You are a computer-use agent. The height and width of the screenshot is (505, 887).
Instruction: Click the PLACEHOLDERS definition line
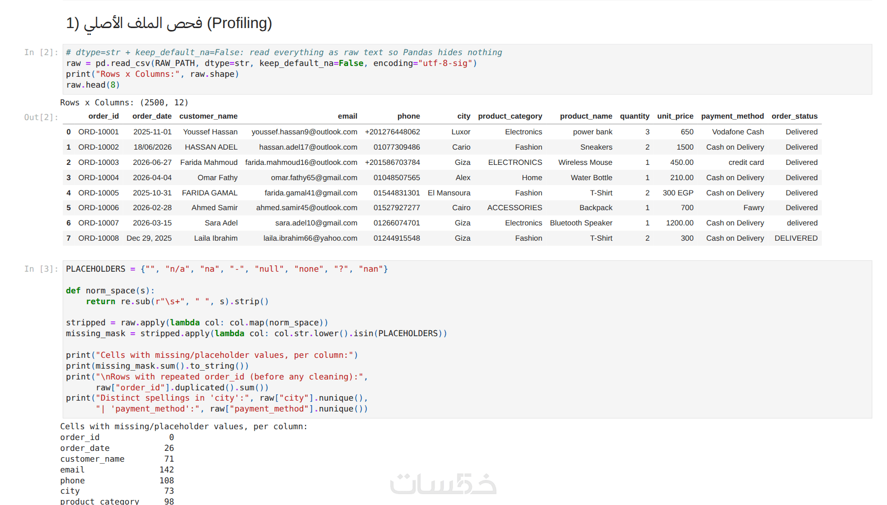coord(227,269)
